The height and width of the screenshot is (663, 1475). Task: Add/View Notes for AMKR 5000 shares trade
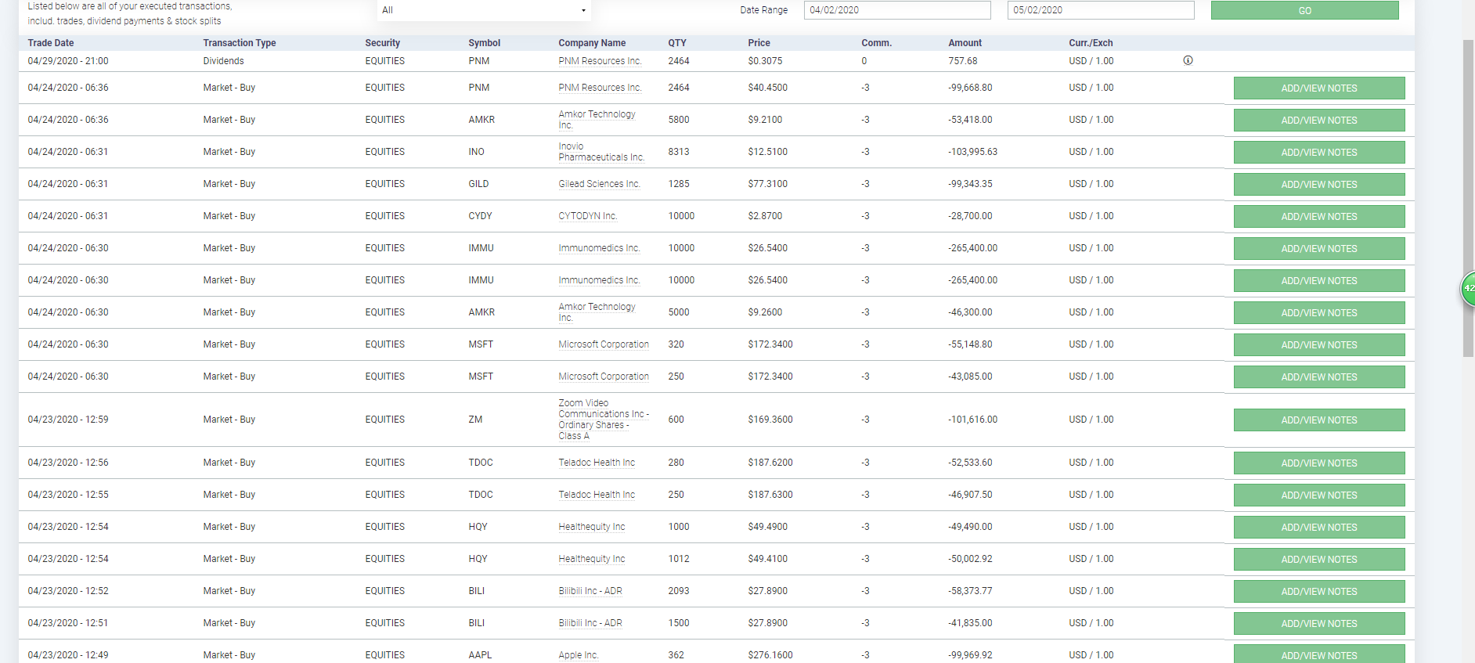pos(1319,313)
